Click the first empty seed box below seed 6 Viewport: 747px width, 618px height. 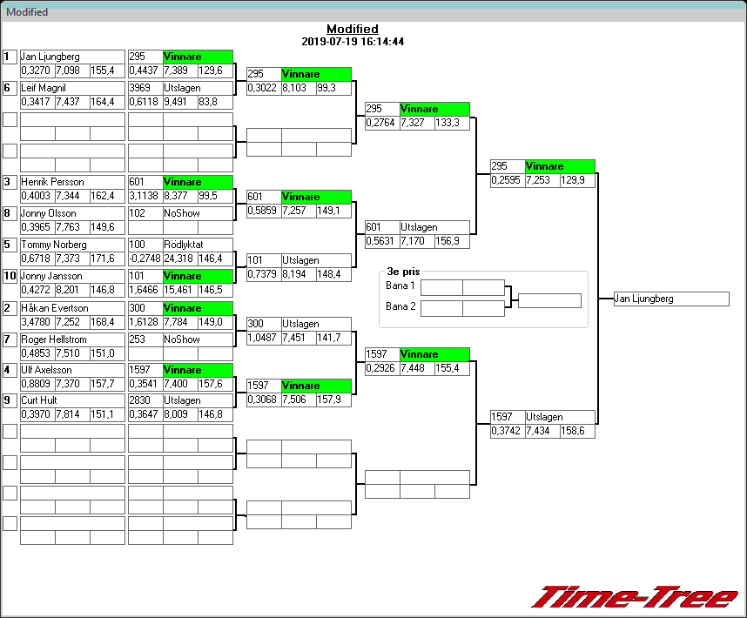[10, 119]
